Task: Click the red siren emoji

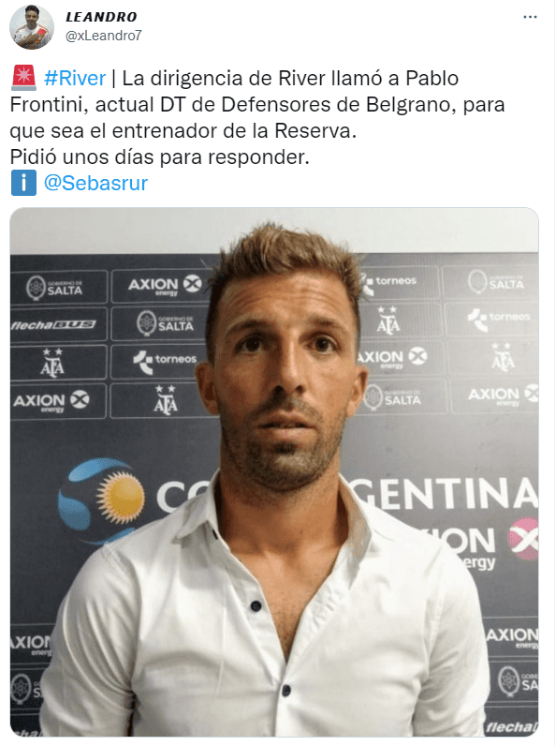Action: [23, 78]
